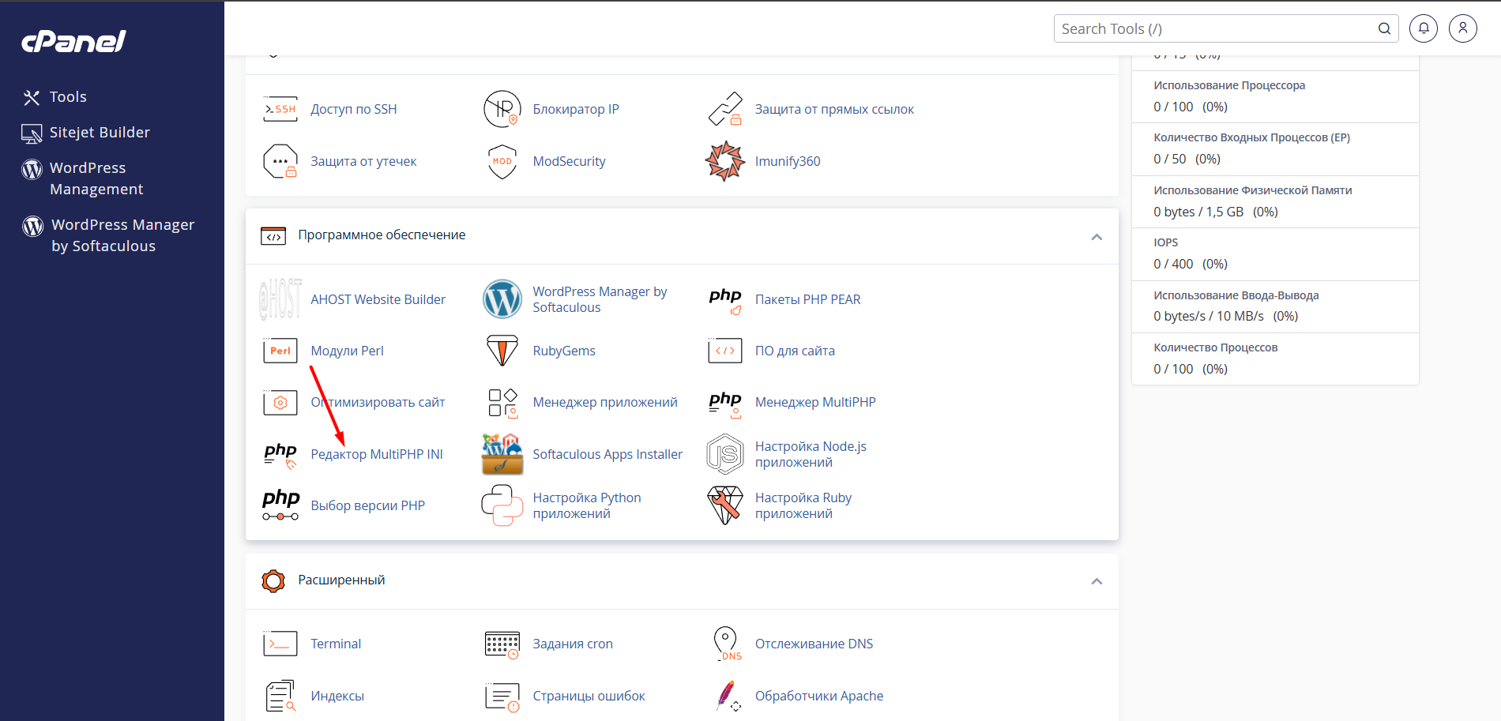Open the Track DNS icon
1501x721 pixels.
(x=727, y=644)
